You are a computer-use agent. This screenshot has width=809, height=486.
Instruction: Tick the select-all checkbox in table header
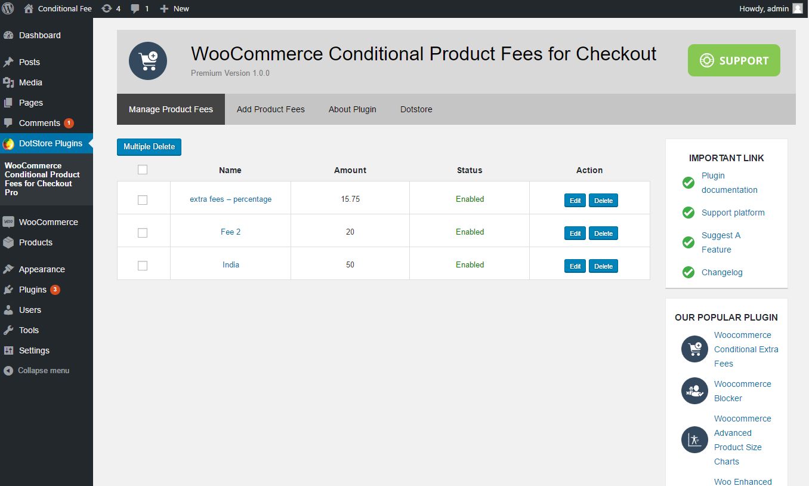click(143, 170)
